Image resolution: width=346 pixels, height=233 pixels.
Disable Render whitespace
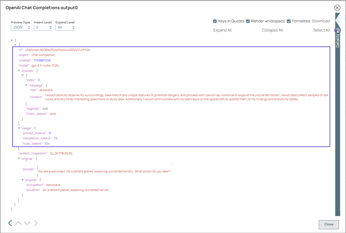248,21
